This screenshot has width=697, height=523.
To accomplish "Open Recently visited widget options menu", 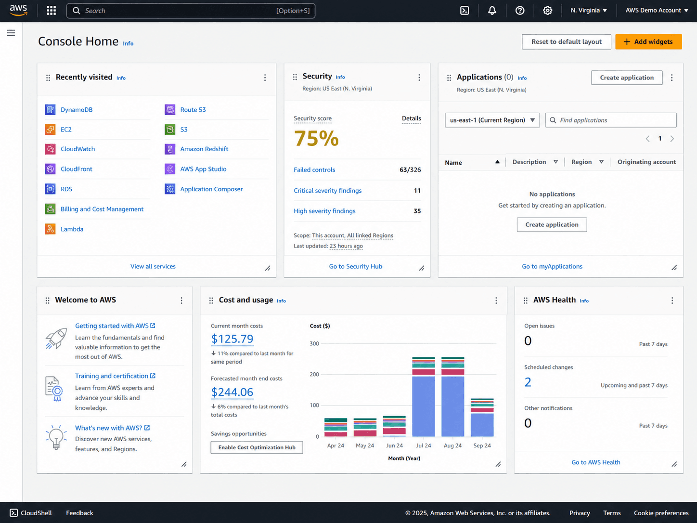I will point(265,78).
